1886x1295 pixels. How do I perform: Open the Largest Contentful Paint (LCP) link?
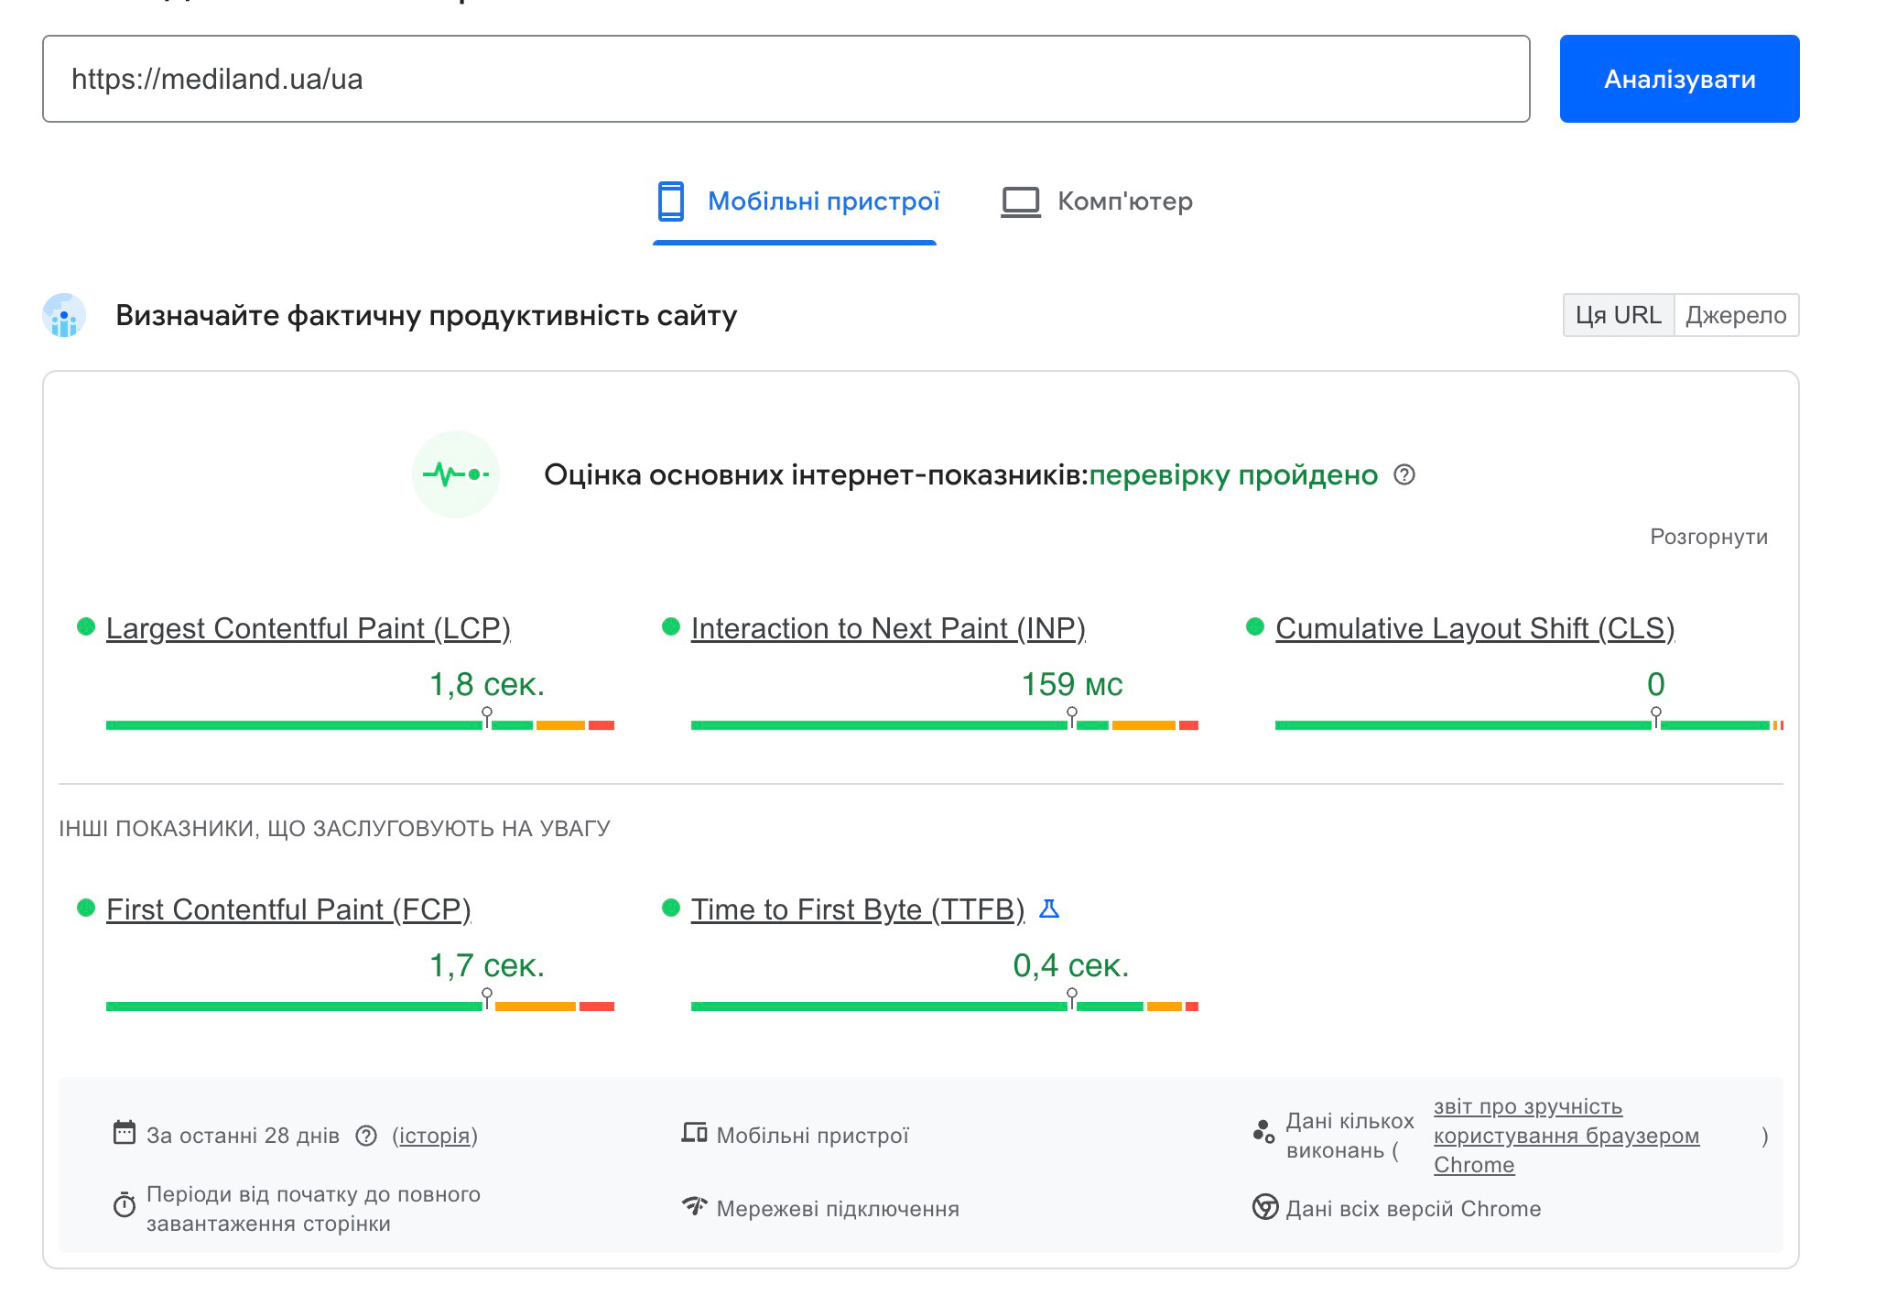pos(308,628)
